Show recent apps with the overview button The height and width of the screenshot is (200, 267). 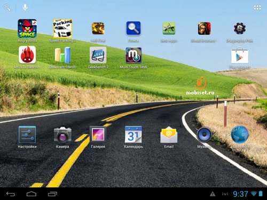tap(52, 194)
